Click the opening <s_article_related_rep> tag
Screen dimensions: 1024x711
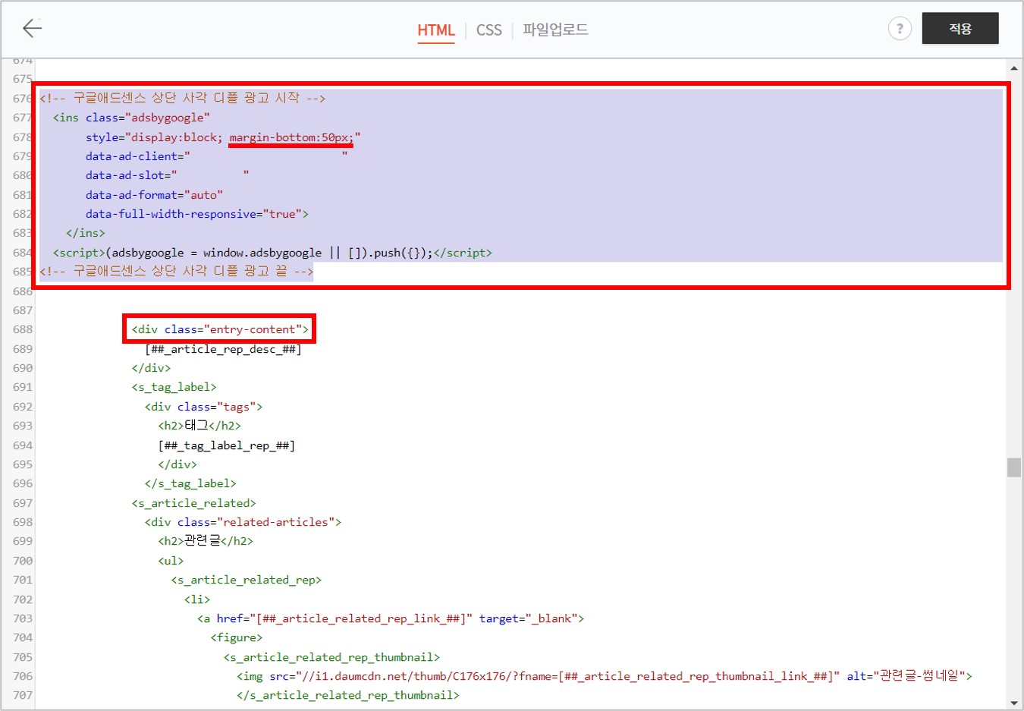coord(246,580)
